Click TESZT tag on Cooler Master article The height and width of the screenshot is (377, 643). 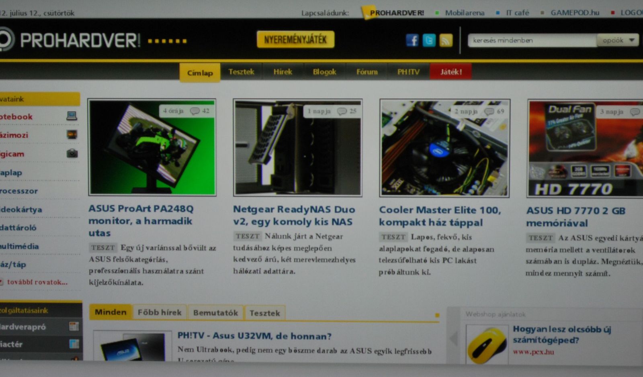(x=393, y=237)
